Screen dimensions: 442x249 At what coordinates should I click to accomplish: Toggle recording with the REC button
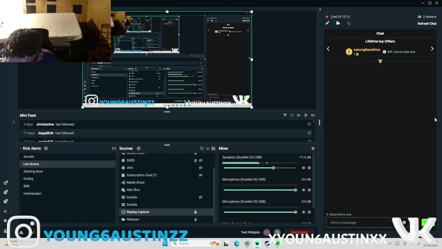tap(267, 232)
